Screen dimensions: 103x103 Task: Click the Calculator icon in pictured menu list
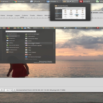point(26,36)
